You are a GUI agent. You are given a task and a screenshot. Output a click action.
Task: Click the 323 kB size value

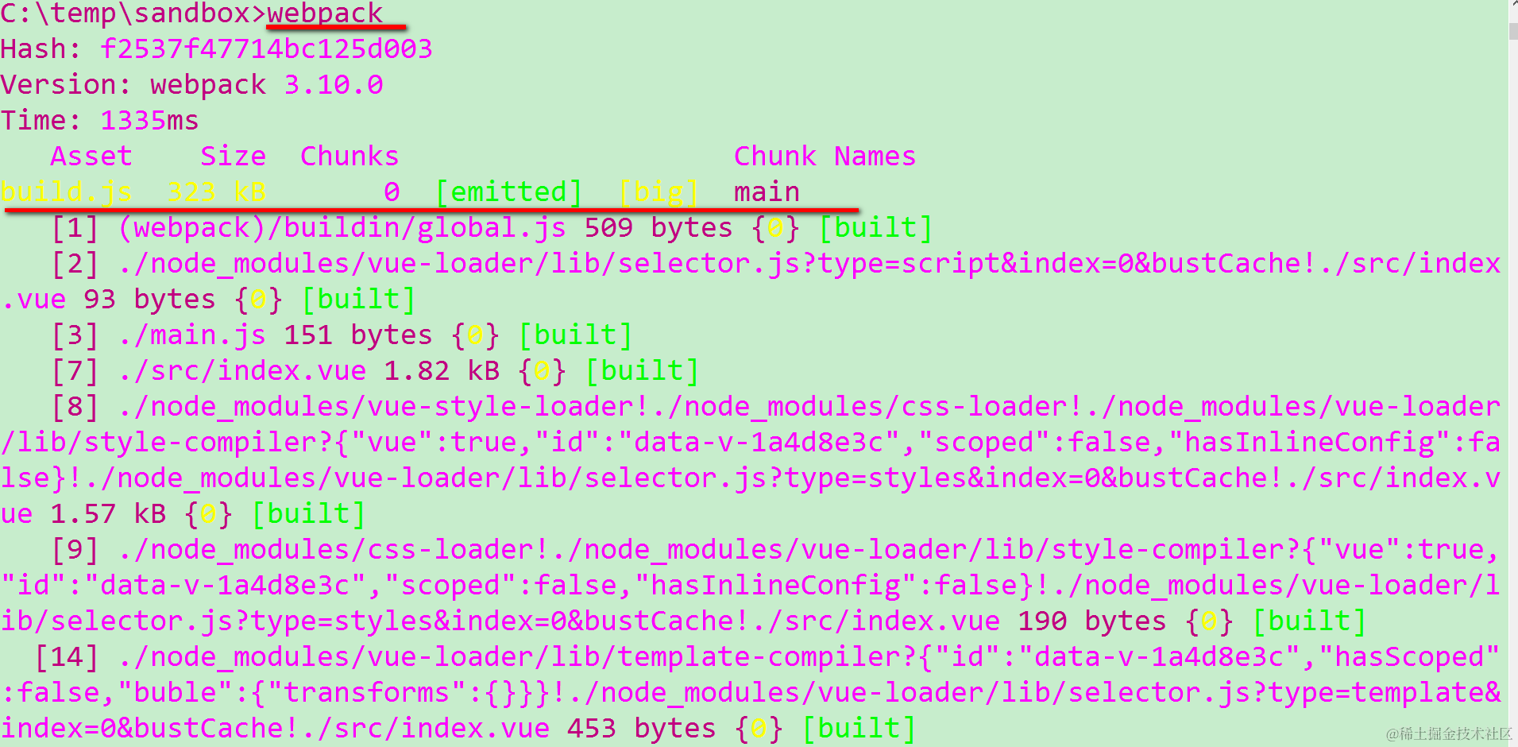pos(216,192)
